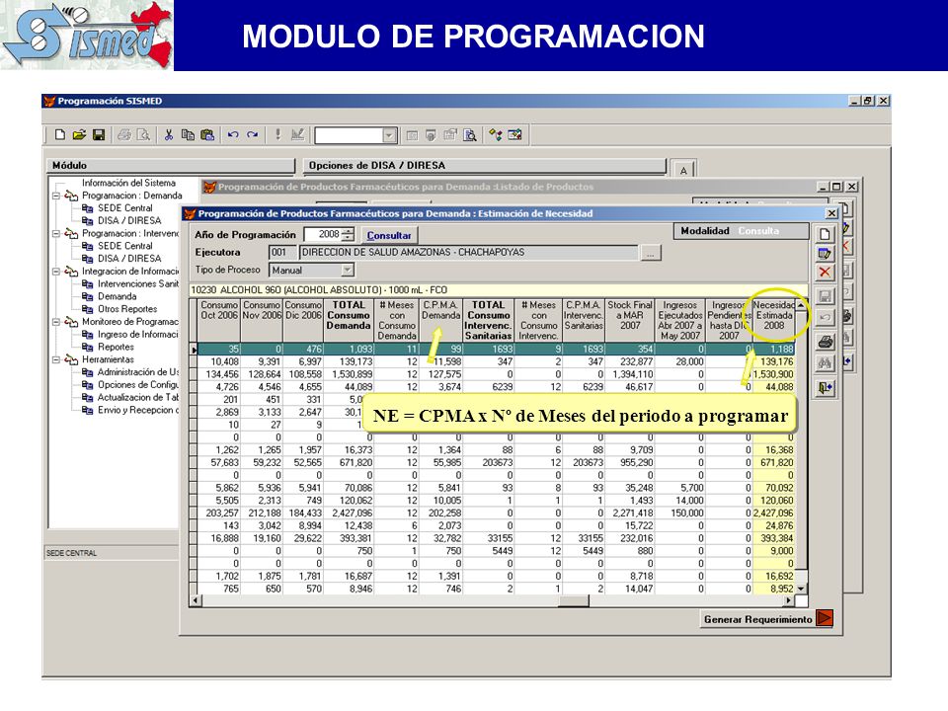Click the Demanda item under Integracion de Informaci

click(x=117, y=296)
